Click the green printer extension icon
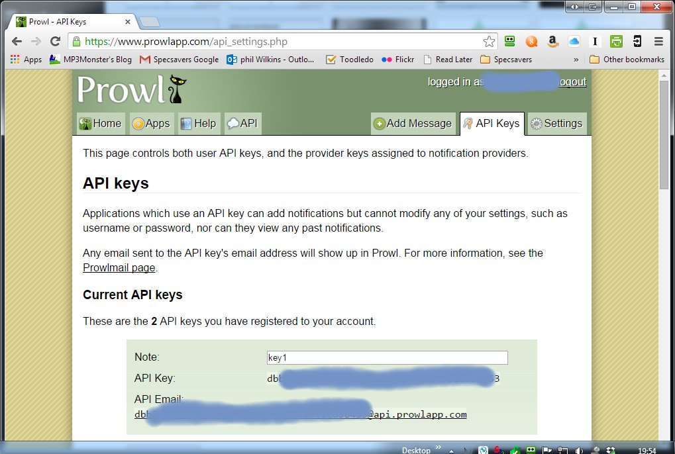Image resolution: width=675 pixels, height=454 pixels. tap(616, 42)
